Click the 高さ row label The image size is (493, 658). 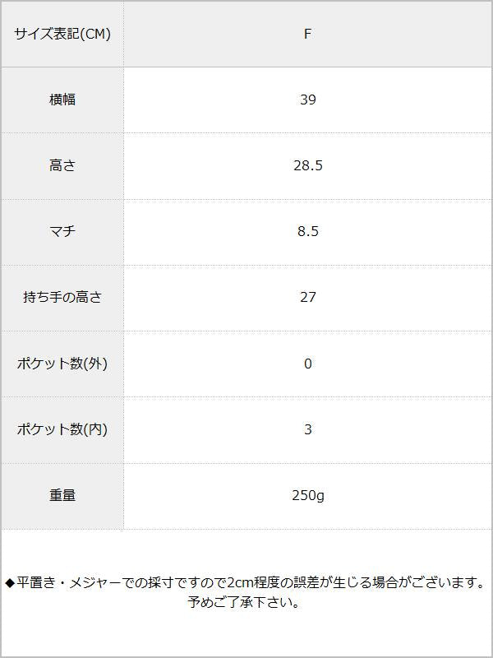coord(62,165)
